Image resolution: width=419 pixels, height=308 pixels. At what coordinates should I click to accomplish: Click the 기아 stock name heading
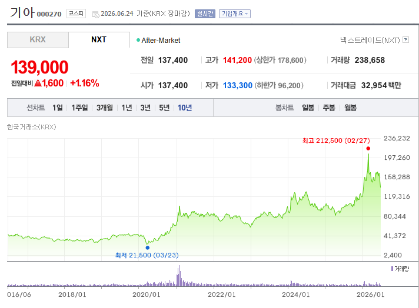click(22, 12)
